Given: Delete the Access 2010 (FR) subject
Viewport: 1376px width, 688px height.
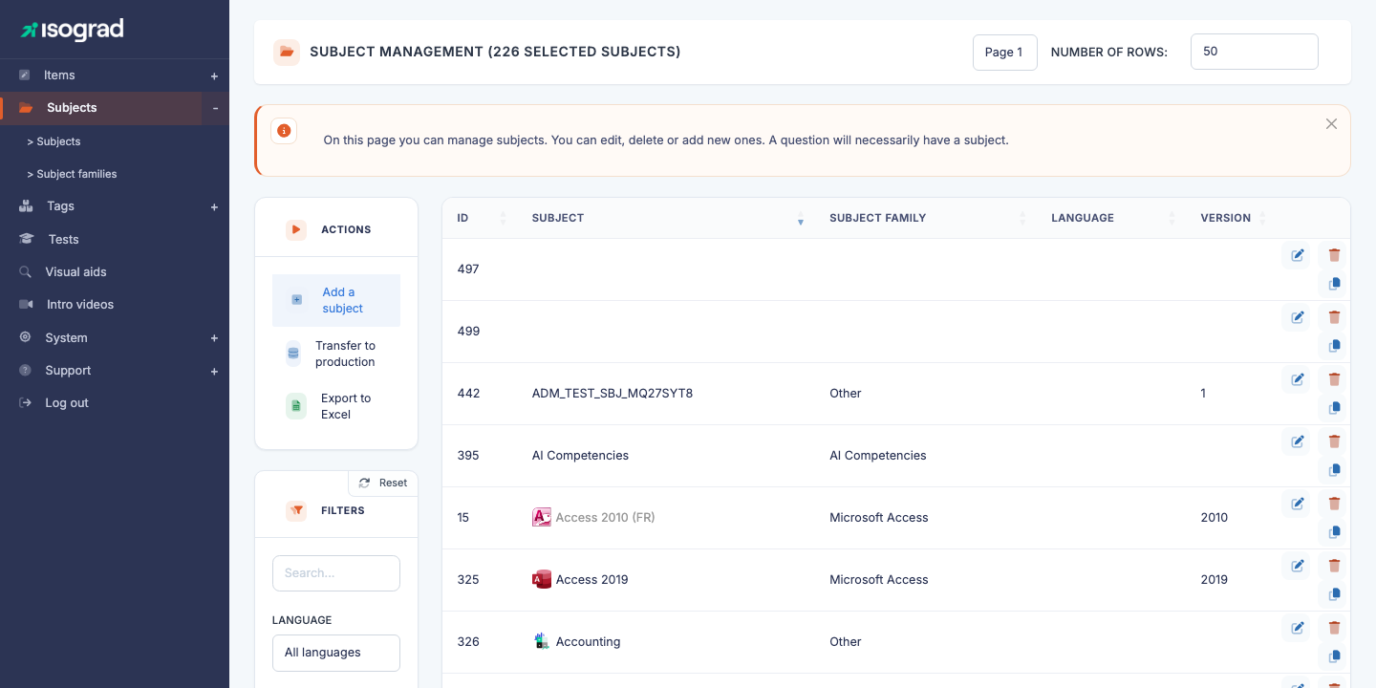Looking at the screenshot, I should (x=1334, y=504).
